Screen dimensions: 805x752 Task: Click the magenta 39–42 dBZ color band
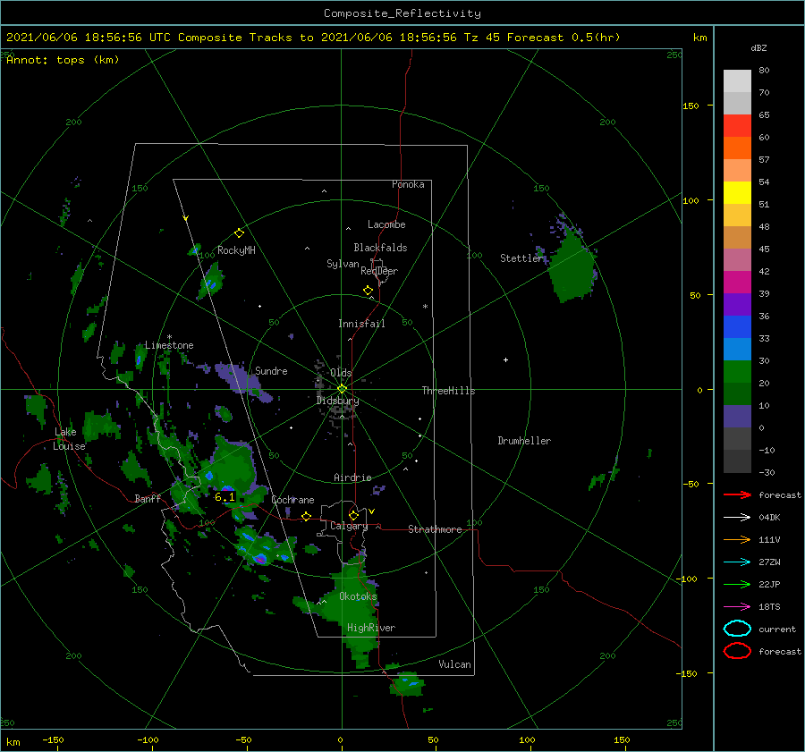(x=737, y=282)
